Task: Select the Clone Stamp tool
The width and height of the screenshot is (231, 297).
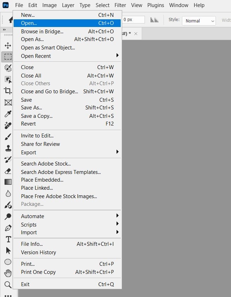Action: click(8, 148)
